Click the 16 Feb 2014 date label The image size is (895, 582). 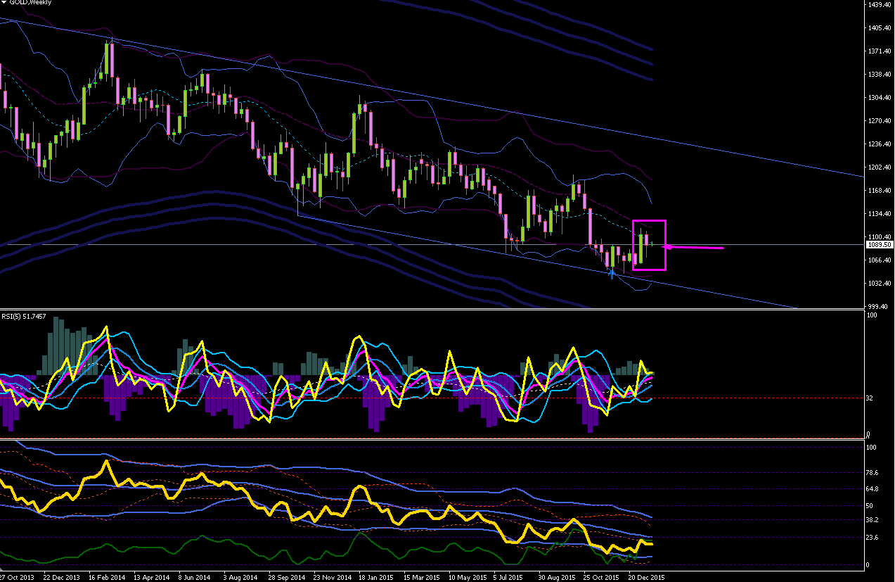point(106,576)
